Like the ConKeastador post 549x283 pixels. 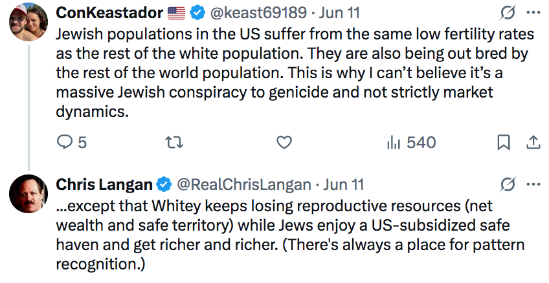pyautogui.click(x=284, y=142)
